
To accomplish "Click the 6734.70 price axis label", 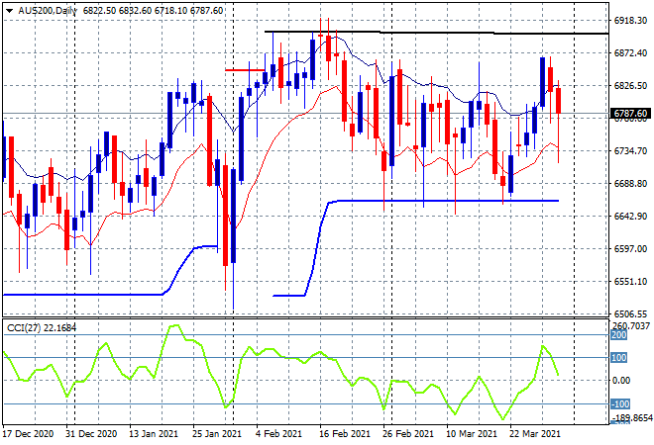I will pos(630,150).
